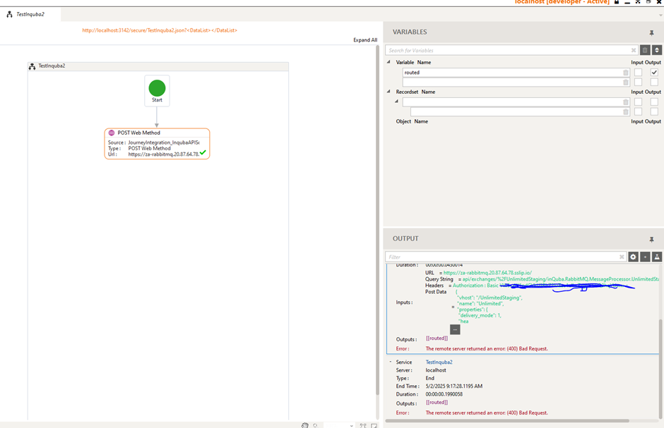The image size is (664, 428).
Task: Delete the routed variable
Action: tap(625, 73)
